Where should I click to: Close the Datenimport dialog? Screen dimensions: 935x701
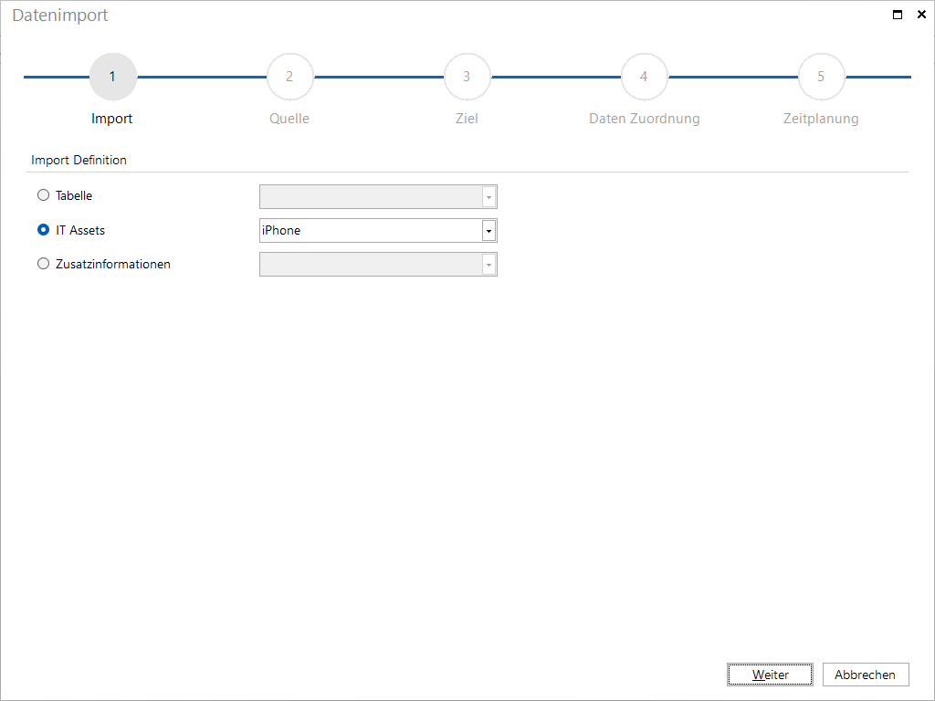click(x=921, y=15)
